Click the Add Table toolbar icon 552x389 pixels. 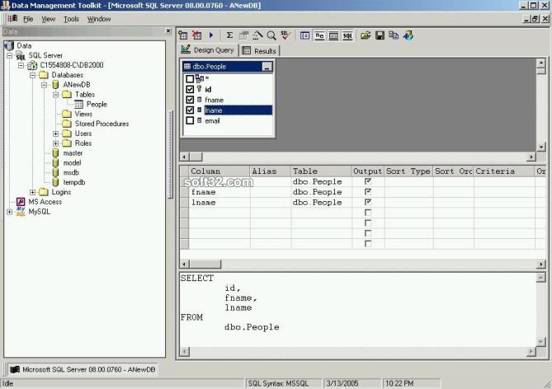click(x=182, y=35)
